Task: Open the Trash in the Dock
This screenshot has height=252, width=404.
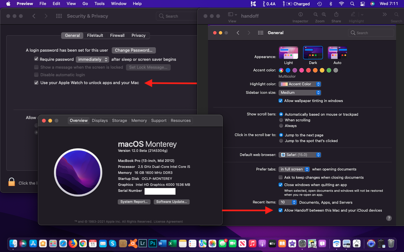Action: (391, 243)
